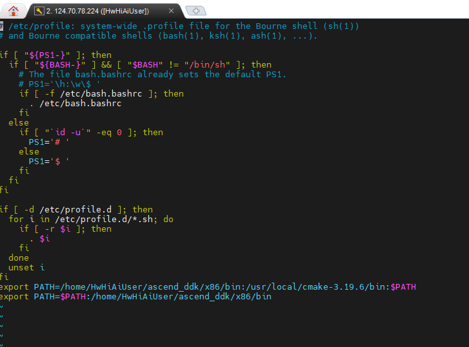
Task: Click the 'cmake-3.19.6/bin' path segment
Action: coord(344,286)
